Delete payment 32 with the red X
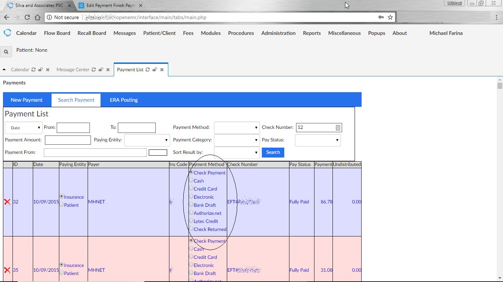Image resolution: width=503 pixels, height=282 pixels. click(x=7, y=202)
